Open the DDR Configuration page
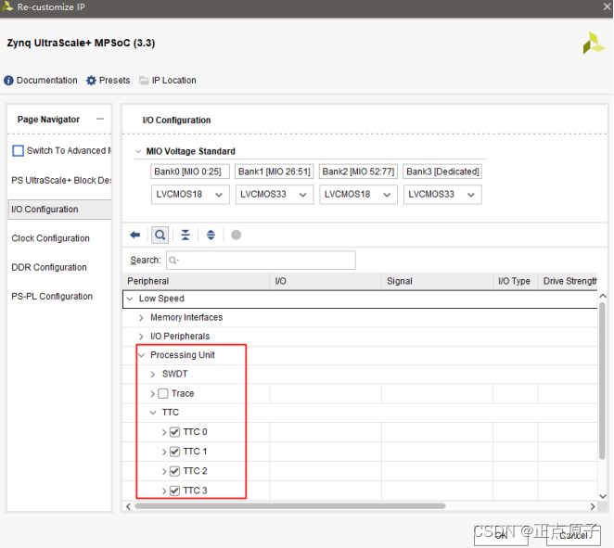 pos(49,267)
